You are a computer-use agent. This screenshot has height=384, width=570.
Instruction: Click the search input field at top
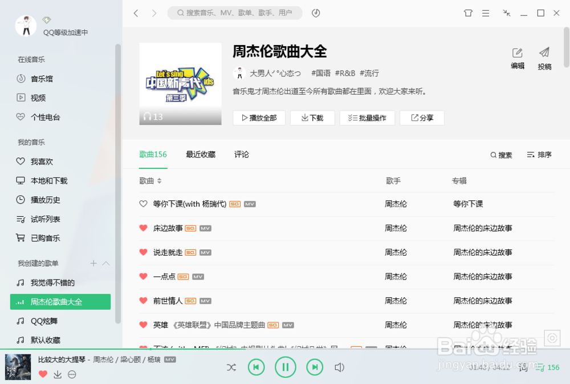click(x=234, y=13)
